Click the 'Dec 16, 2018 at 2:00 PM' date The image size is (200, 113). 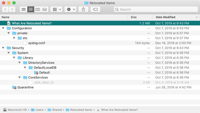point(173,43)
